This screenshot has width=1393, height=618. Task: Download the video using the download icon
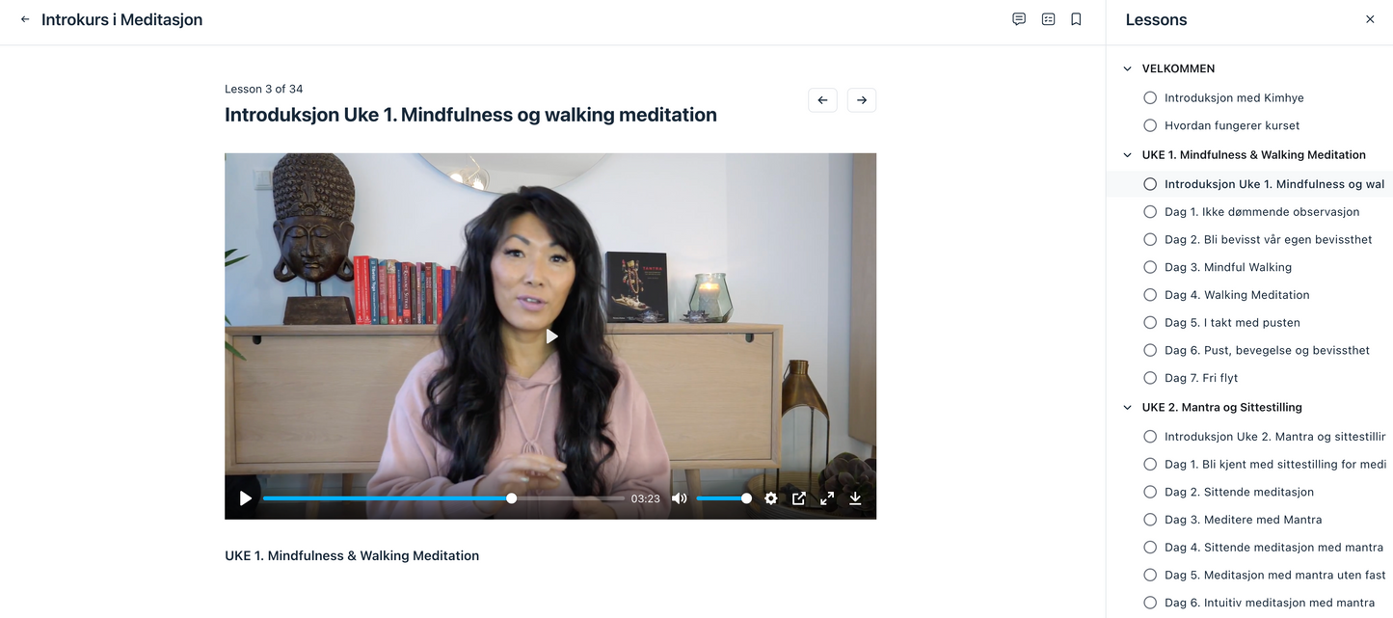(855, 498)
